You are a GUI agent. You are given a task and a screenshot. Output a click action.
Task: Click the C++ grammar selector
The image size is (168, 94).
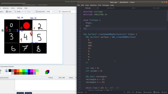133,92
